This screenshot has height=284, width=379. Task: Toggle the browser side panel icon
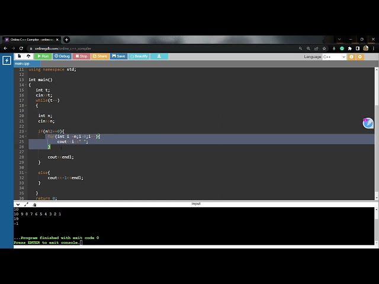(x=358, y=49)
